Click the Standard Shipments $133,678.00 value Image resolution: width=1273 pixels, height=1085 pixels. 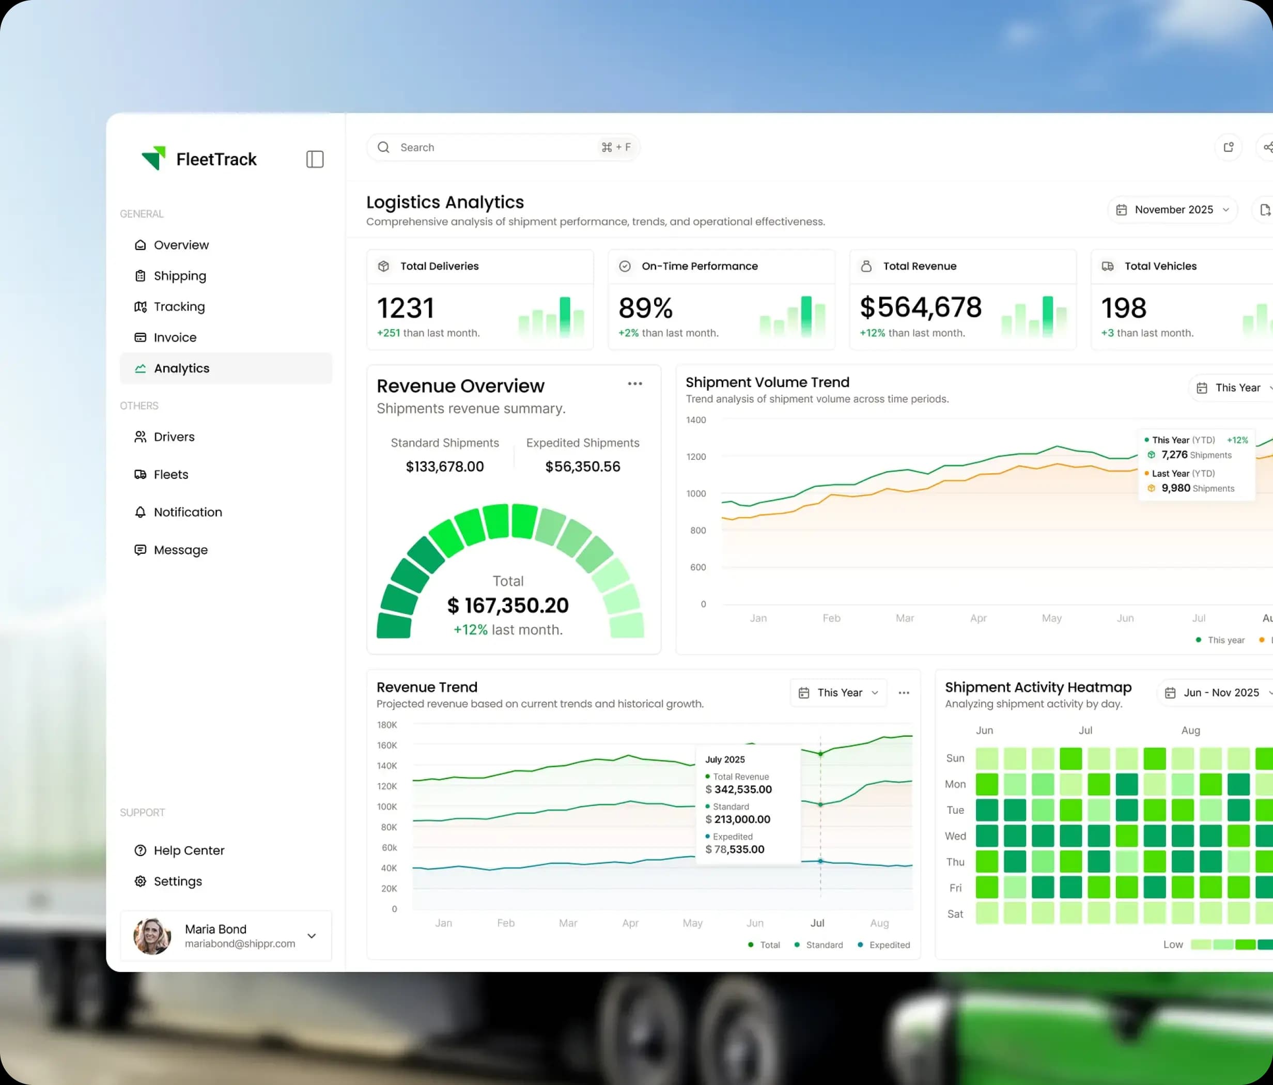click(445, 467)
